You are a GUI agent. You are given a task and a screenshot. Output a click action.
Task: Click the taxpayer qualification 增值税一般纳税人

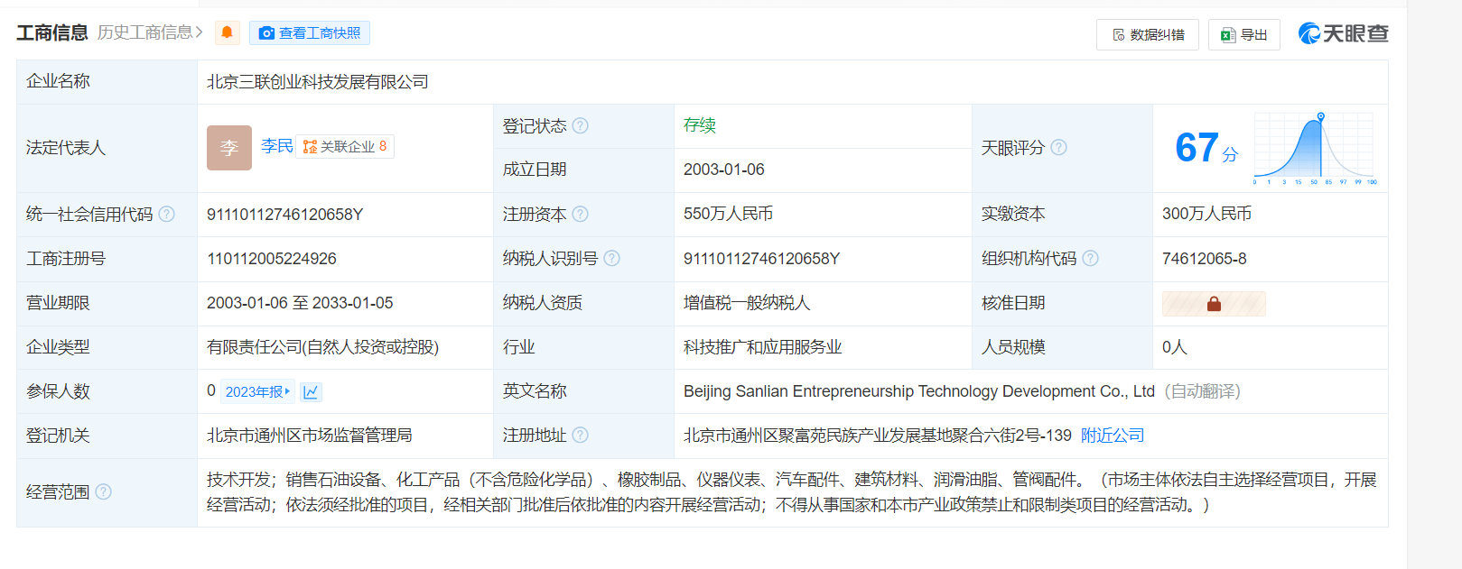(x=747, y=303)
